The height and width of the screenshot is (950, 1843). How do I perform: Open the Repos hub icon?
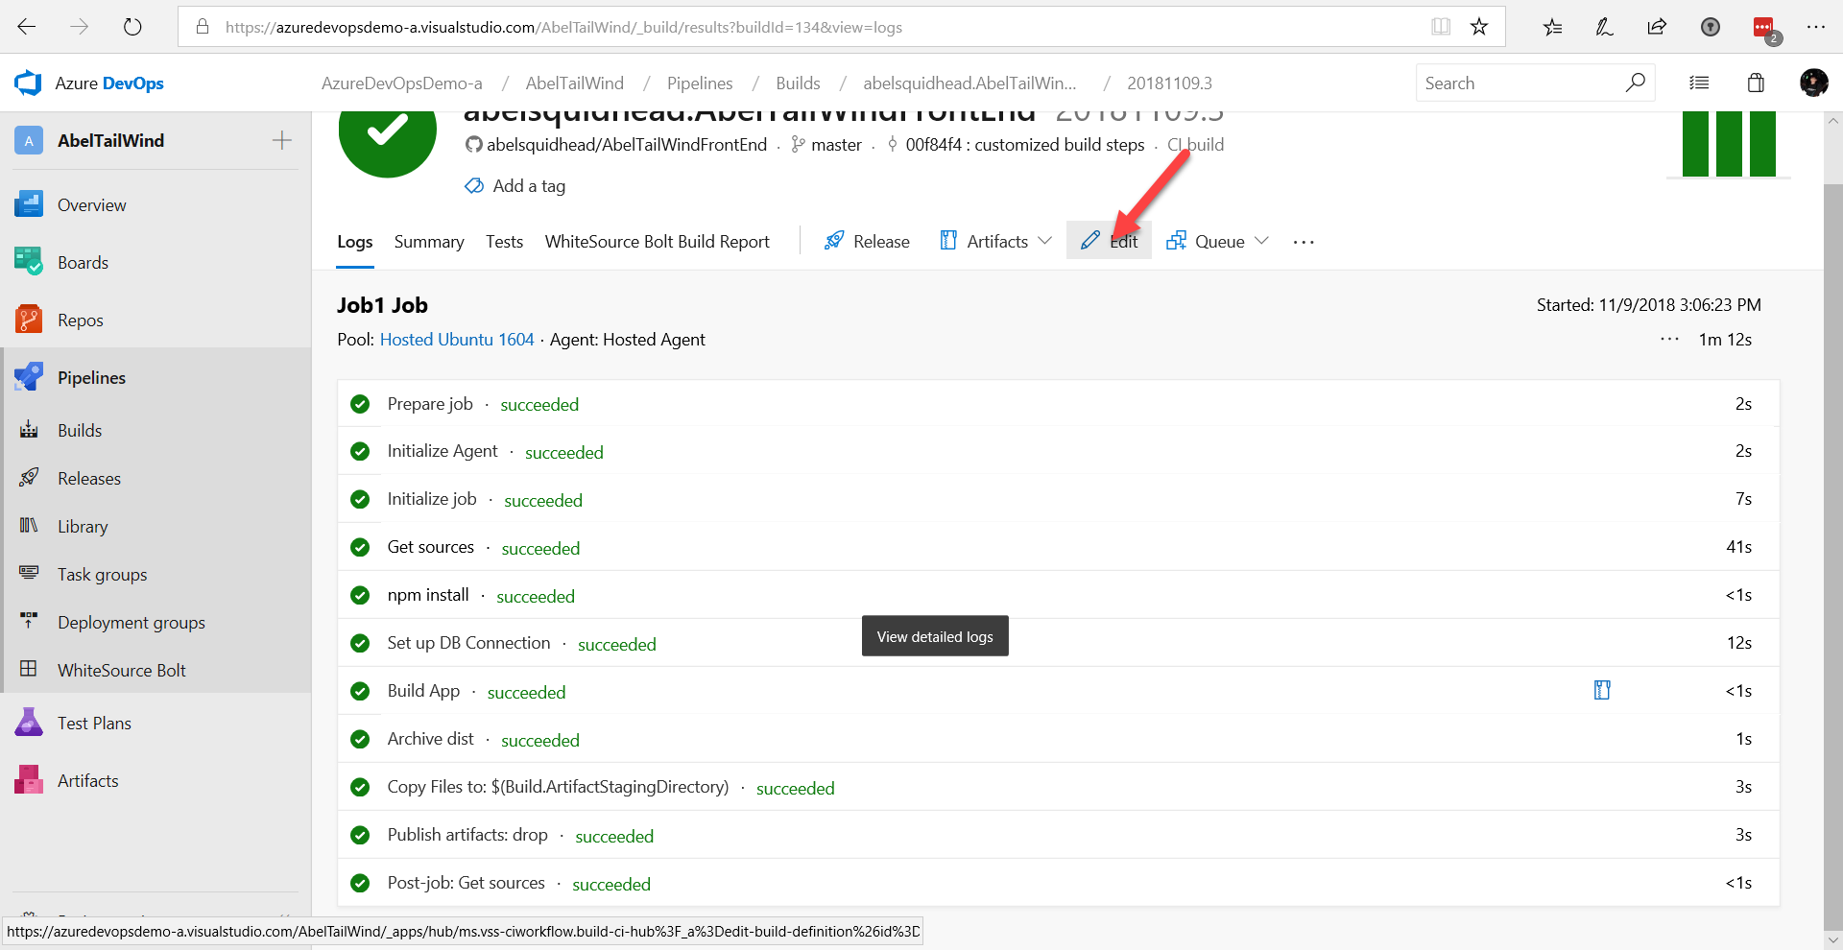tap(29, 320)
